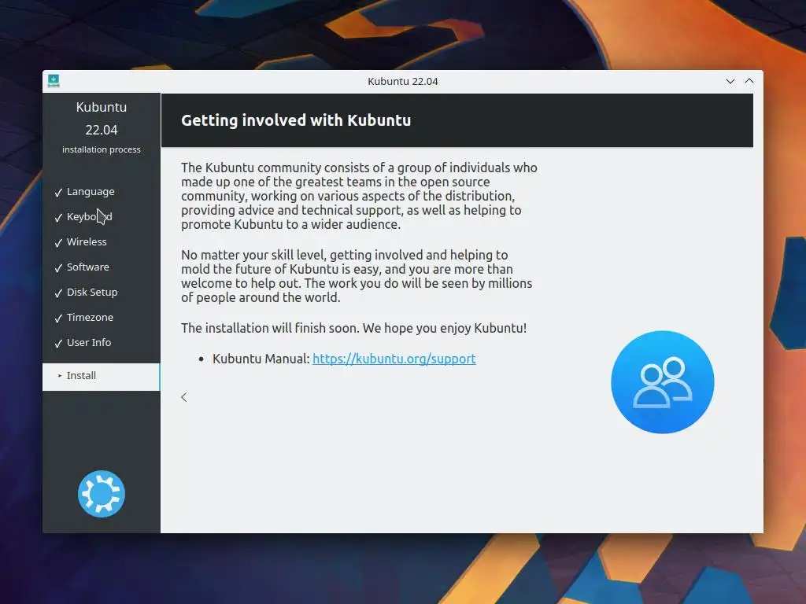
Task: Click the checkmark next to Software
Action: [x=58, y=268]
